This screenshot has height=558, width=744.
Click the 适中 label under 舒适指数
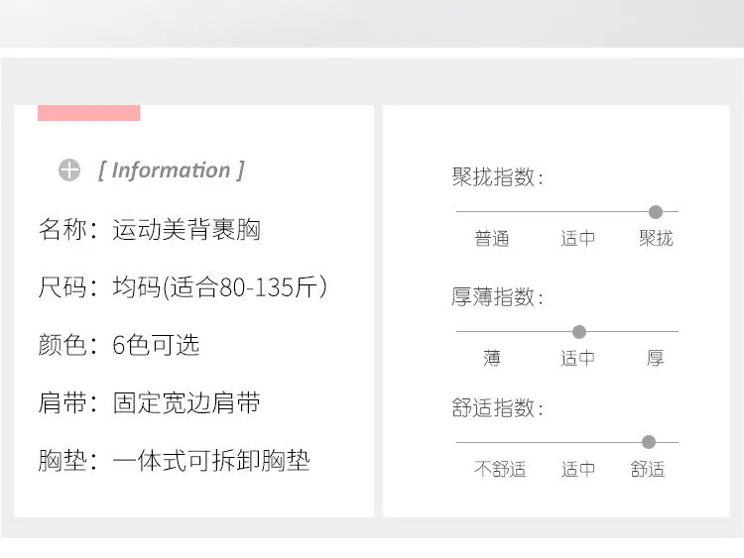click(577, 469)
